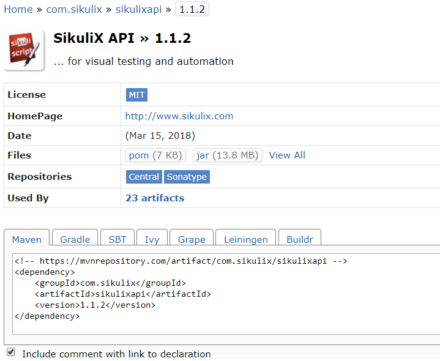Toggle Include comment with link checkbox

click(11, 352)
